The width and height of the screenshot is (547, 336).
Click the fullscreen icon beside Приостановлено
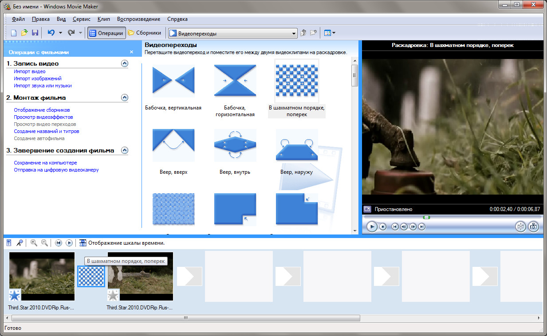[x=367, y=209]
